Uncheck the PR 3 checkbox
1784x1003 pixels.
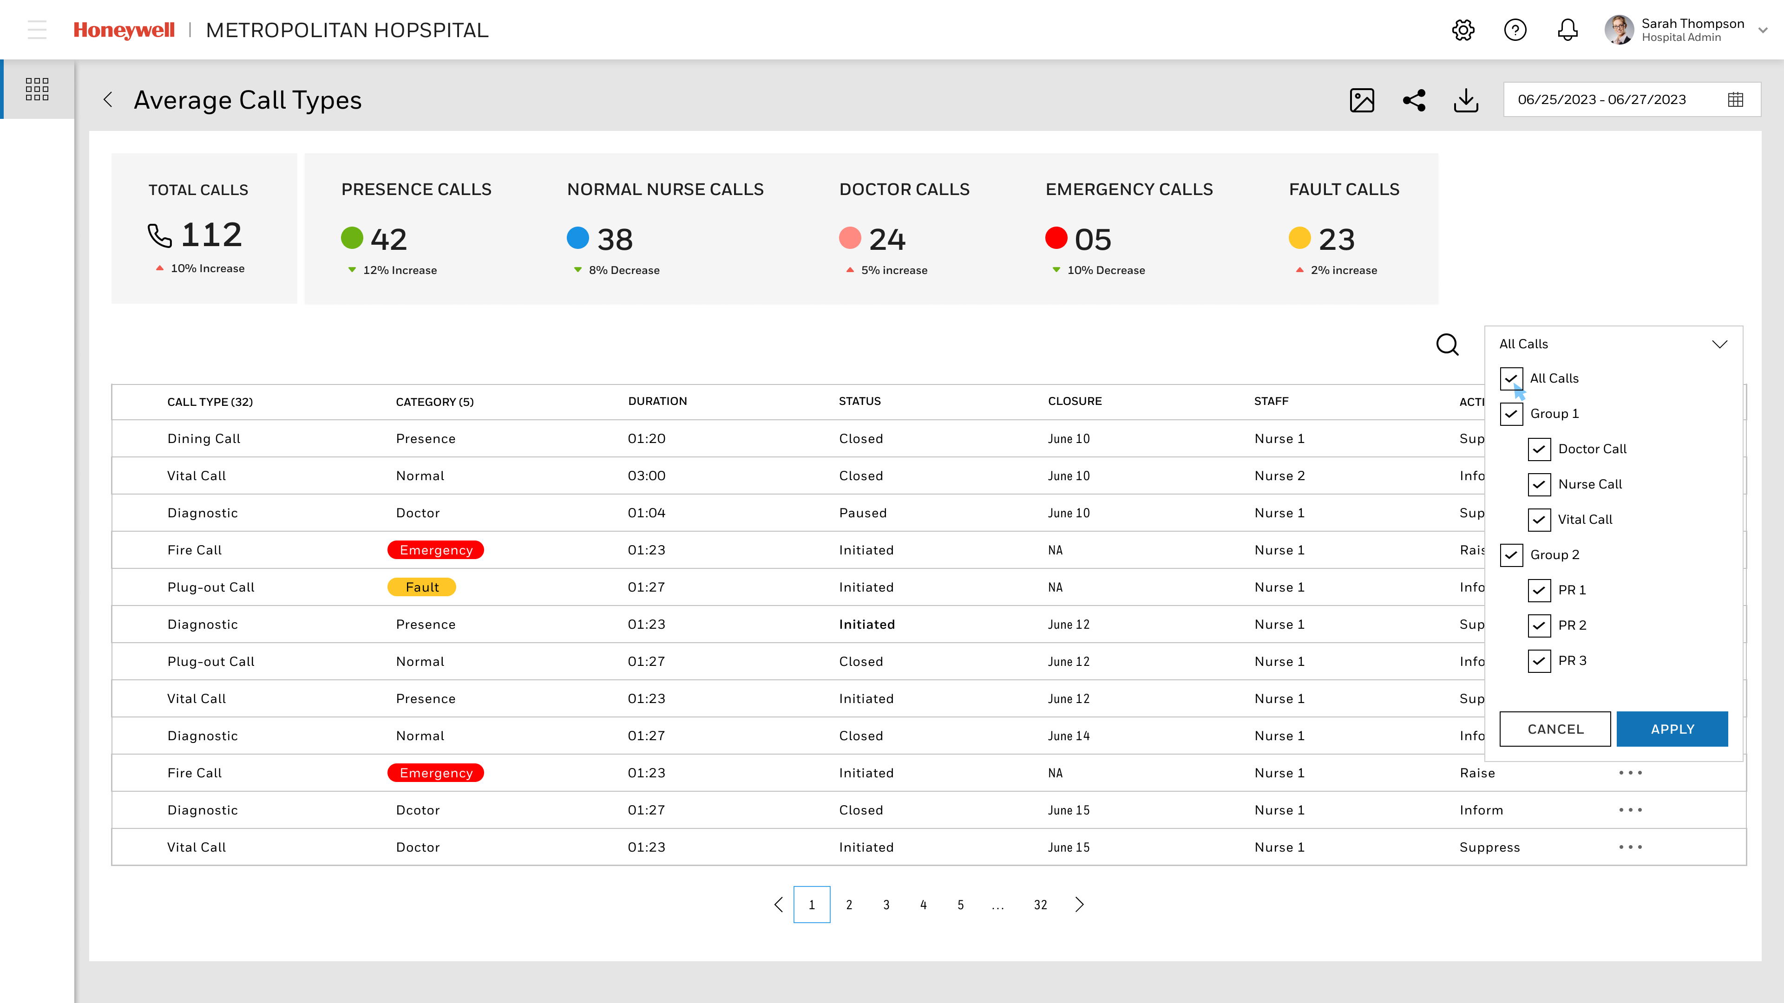[1539, 661]
